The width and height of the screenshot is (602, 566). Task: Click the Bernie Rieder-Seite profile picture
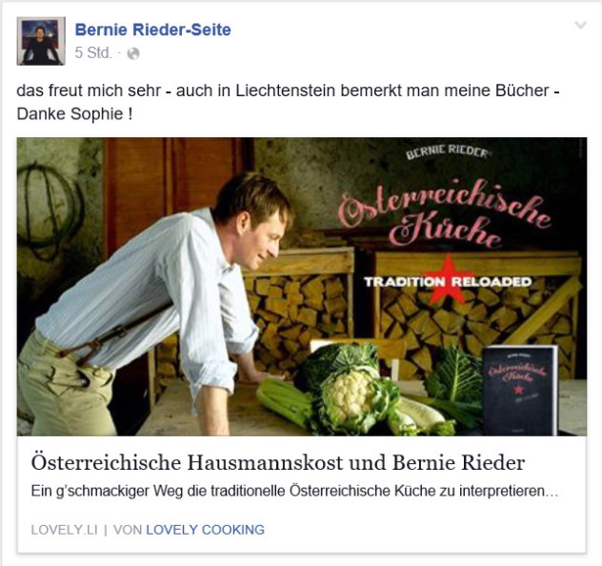point(41,41)
